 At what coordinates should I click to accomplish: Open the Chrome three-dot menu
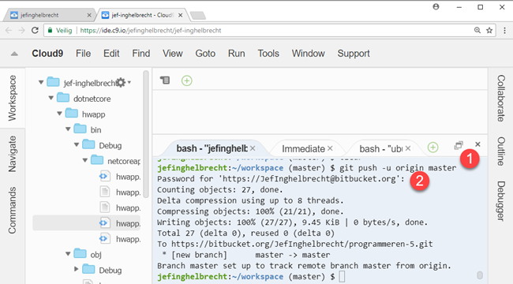coord(504,31)
